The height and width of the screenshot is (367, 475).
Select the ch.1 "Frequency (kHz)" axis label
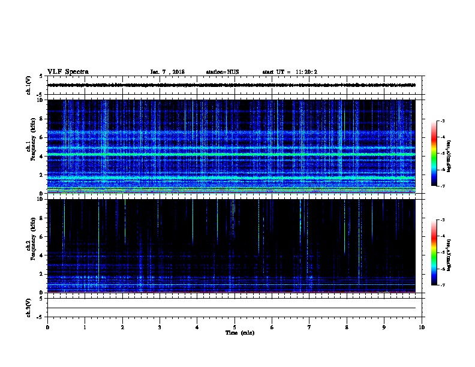pos(34,139)
